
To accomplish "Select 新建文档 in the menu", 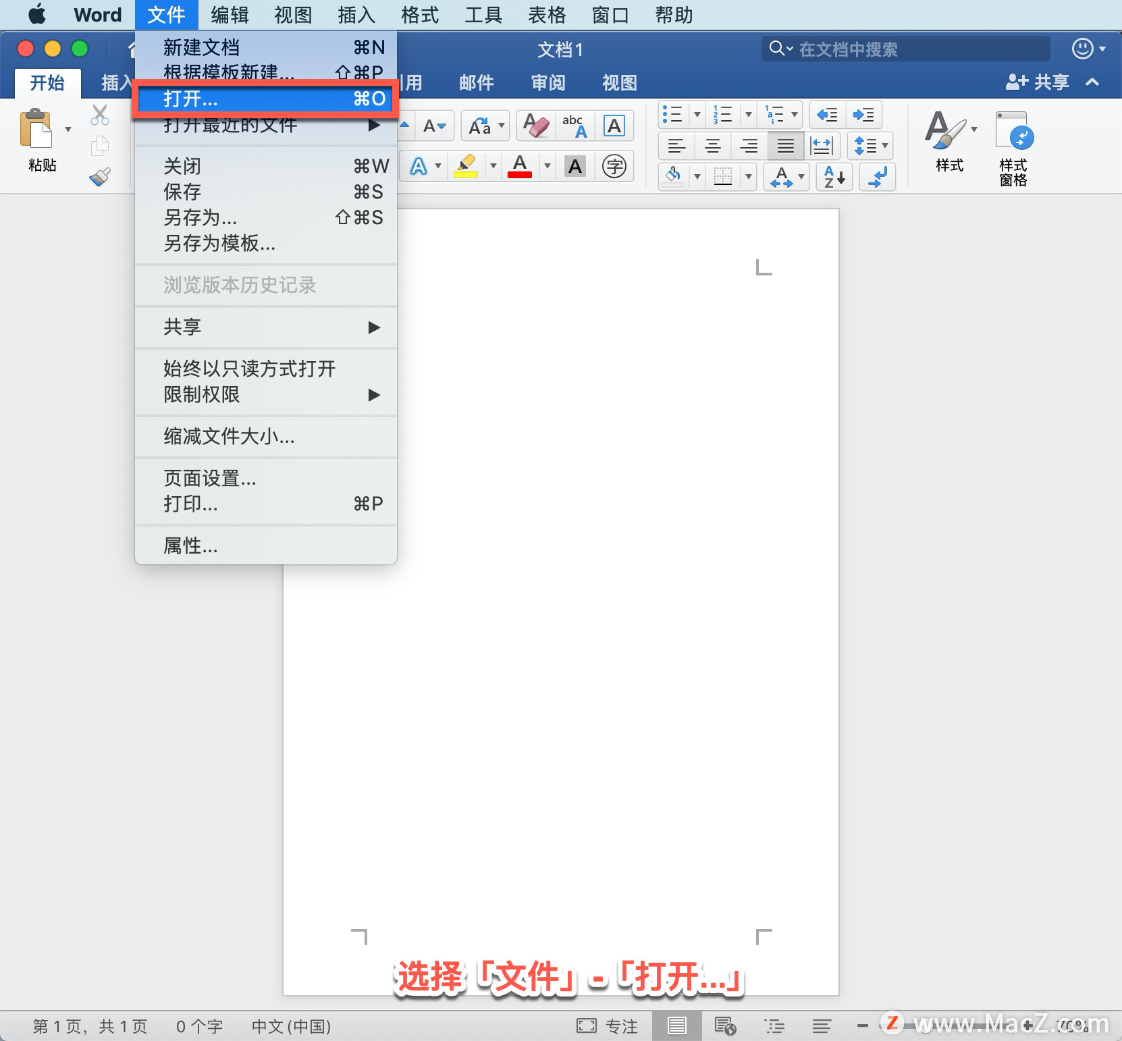I will [266, 47].
